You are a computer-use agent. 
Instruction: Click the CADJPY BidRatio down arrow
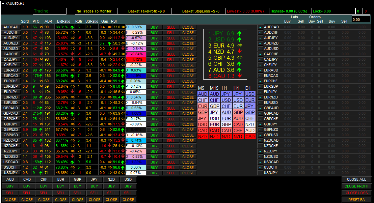coord(72,59)
